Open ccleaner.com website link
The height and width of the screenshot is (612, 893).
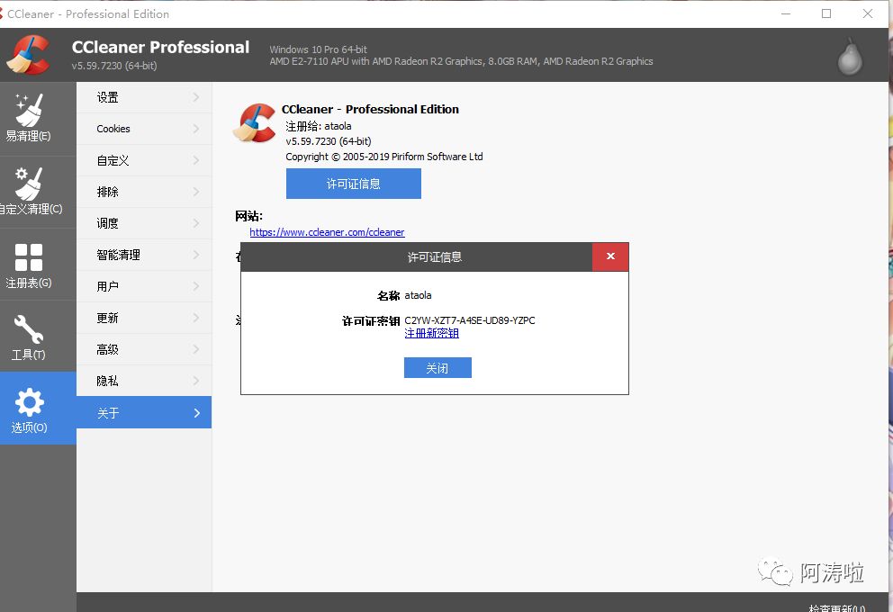[x=327, y=232]
